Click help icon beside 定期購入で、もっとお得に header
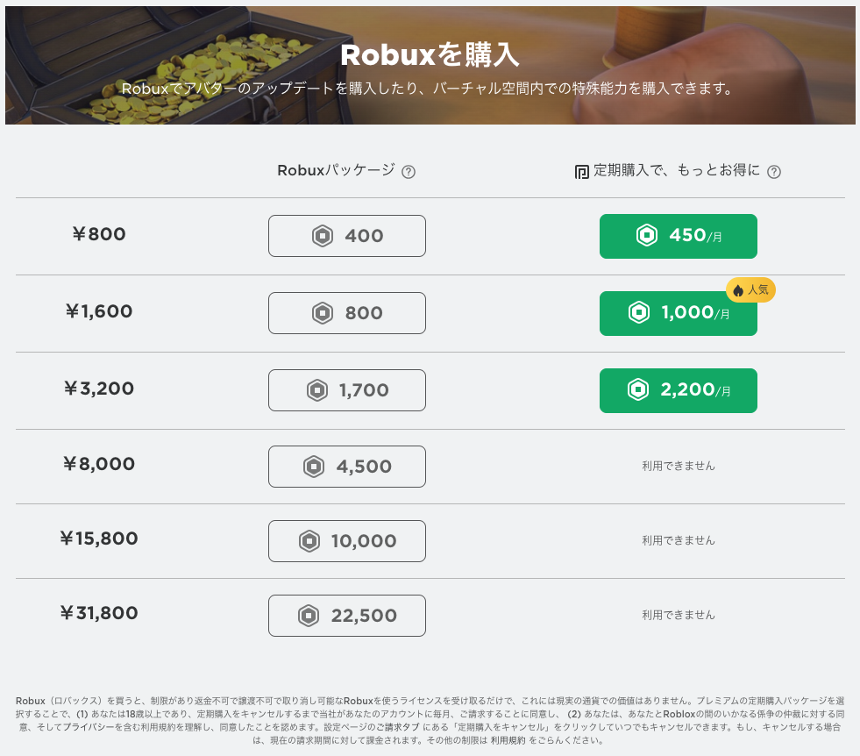 773,172
